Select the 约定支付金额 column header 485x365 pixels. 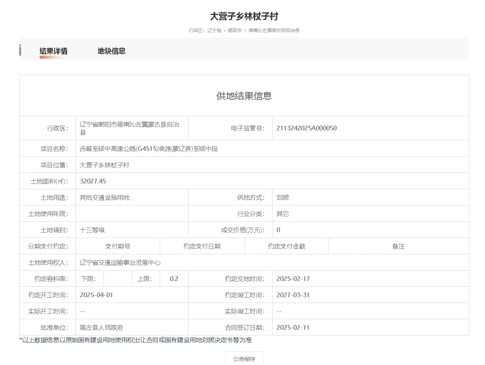point(286,246)
